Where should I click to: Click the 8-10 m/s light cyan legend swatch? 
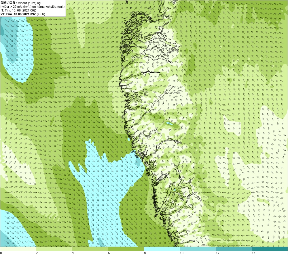click(x=162, y=249)
